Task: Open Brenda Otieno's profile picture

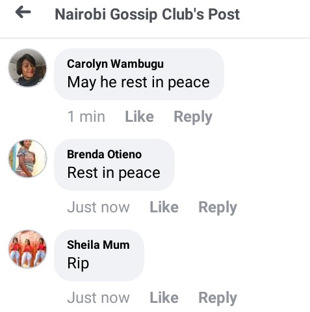Action: [27, 158]
